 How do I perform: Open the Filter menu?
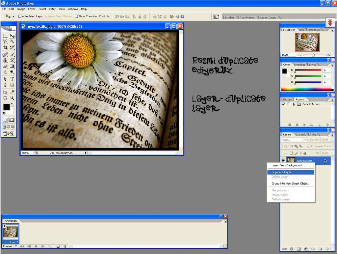(52, 9)
